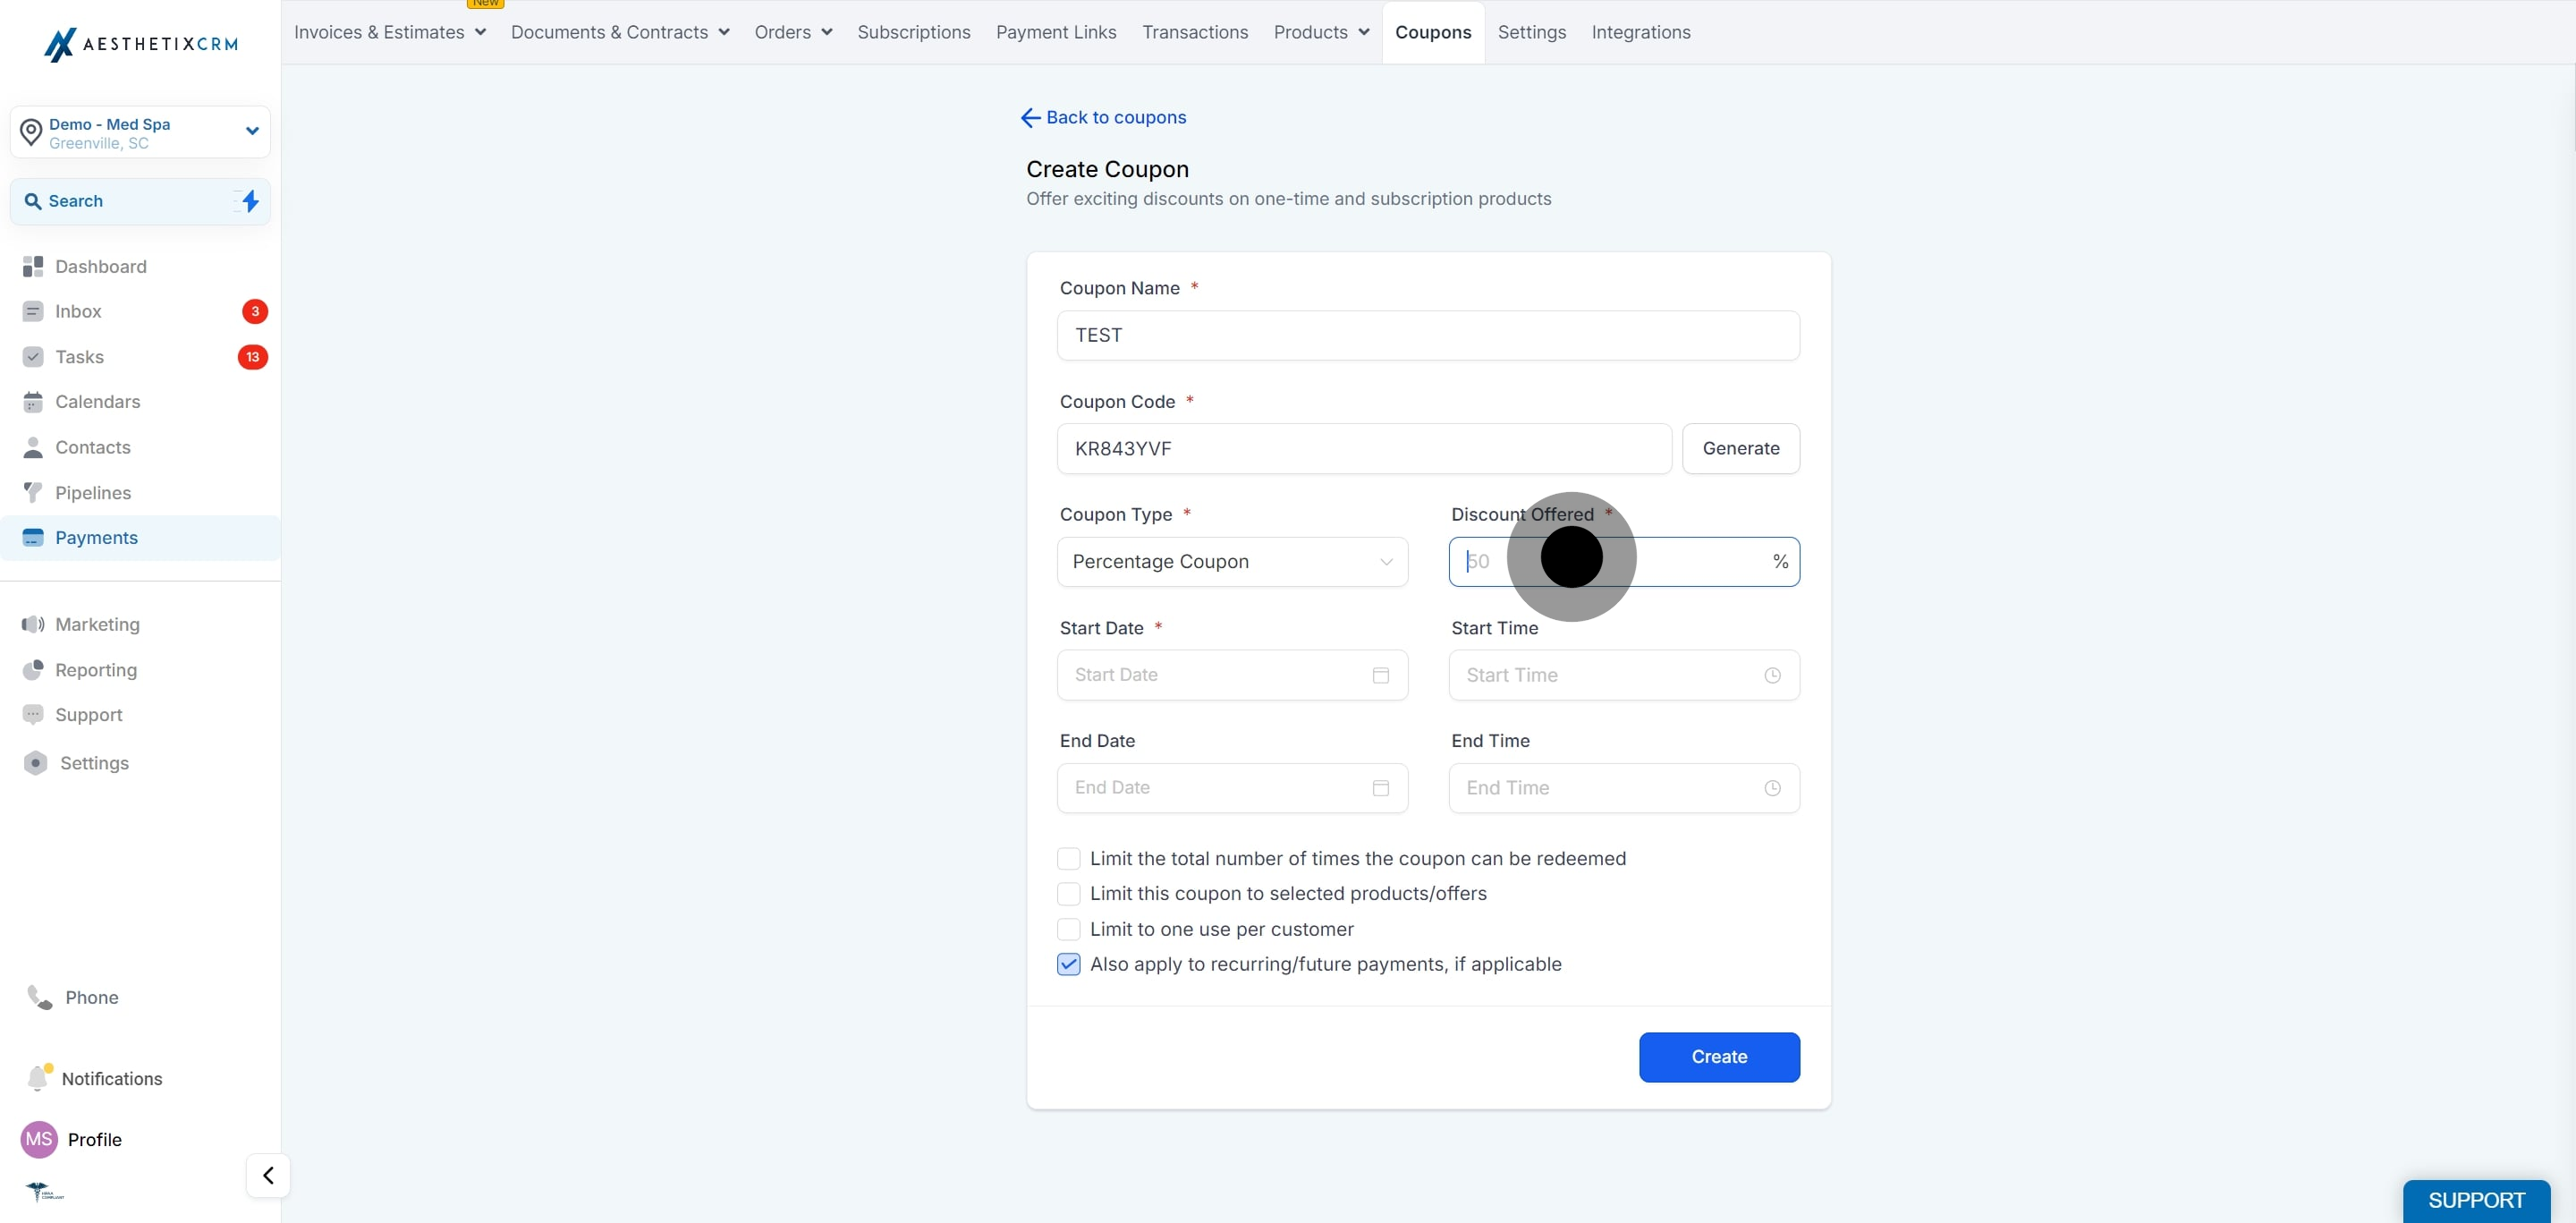Click the back arrow icon next to Back to coupons
Image resolution: width=2576 pixels, height=1223 pixels.
coord(1030,118)
